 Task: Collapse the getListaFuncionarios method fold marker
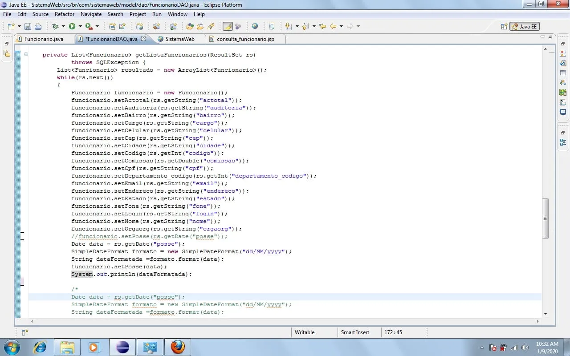[x=26, y=55]
